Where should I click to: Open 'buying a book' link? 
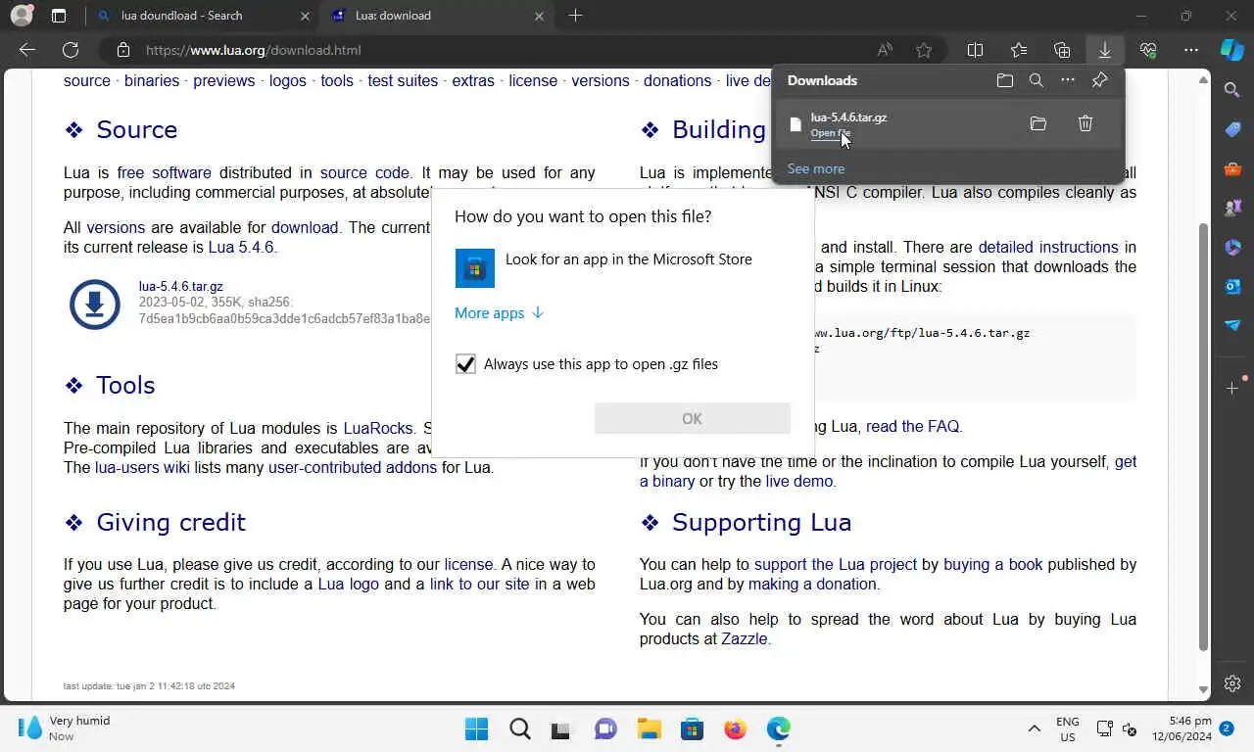point(993,564)
